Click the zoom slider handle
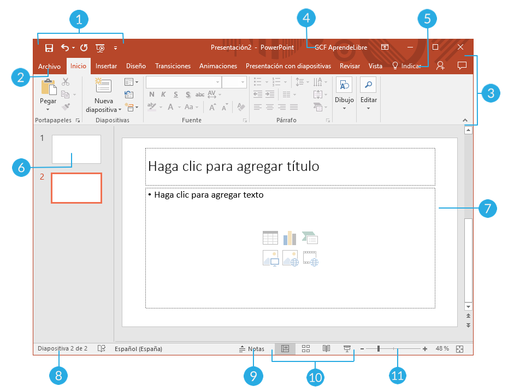The image size is (508, 392). point(379,349)
